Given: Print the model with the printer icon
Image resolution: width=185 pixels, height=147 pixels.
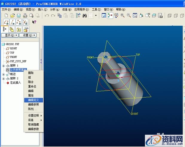Looking at the screenshot, I should tap(25, 16).
